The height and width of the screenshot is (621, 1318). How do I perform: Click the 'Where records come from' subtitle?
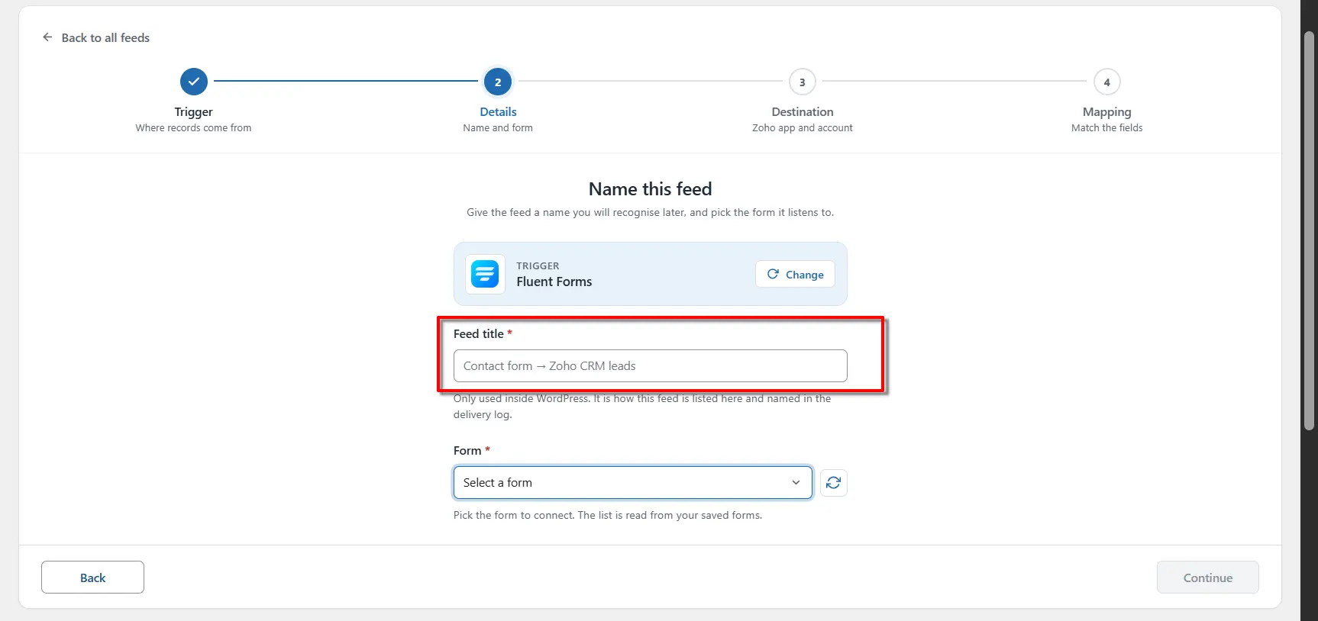(193, 127)
